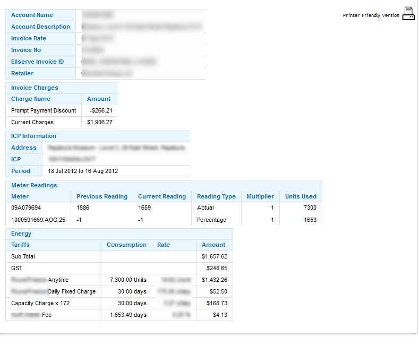This screenshot has height=337, width=419.
Task: Click the Invoice Charges section header
Action: (35, 88)
